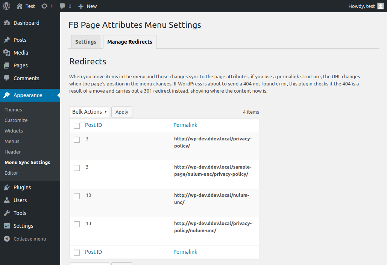The height and width of the screenshot is (265, 387).
Task: Open Customize under Appearance
Action: 16,120
